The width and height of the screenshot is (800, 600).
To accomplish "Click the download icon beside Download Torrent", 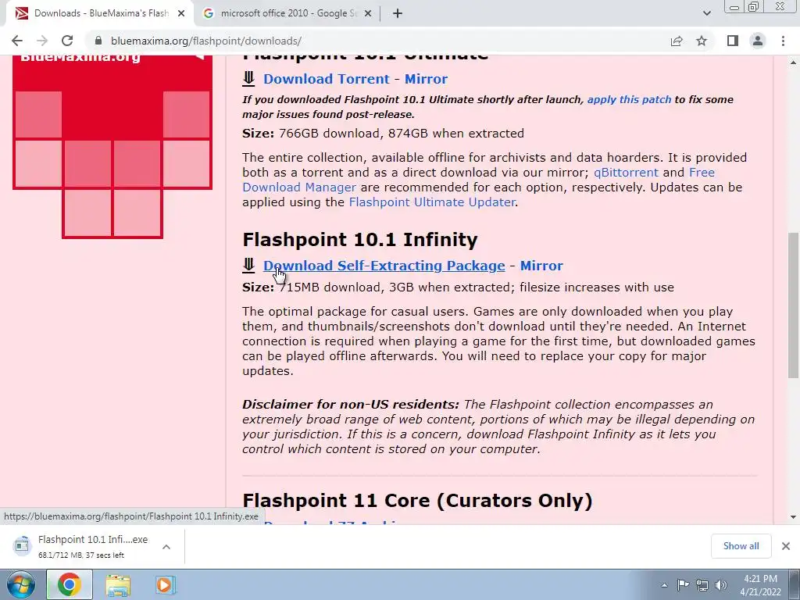I will click(x=248, y=79).
